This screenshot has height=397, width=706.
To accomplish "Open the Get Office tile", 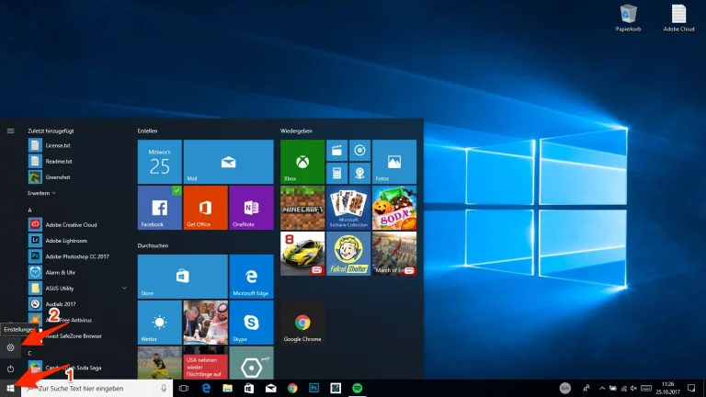I will [205, 208].
